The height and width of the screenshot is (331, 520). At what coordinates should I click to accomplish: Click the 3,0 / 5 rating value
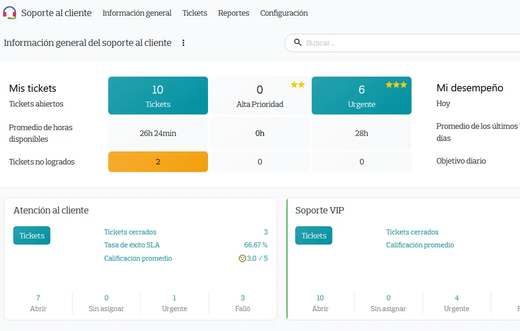pos(257,258)
